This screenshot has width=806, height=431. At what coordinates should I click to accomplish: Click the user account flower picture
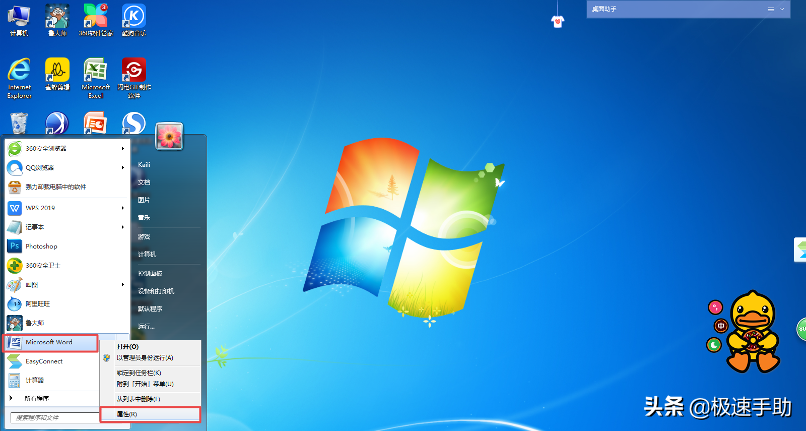[x=169, y=136]
